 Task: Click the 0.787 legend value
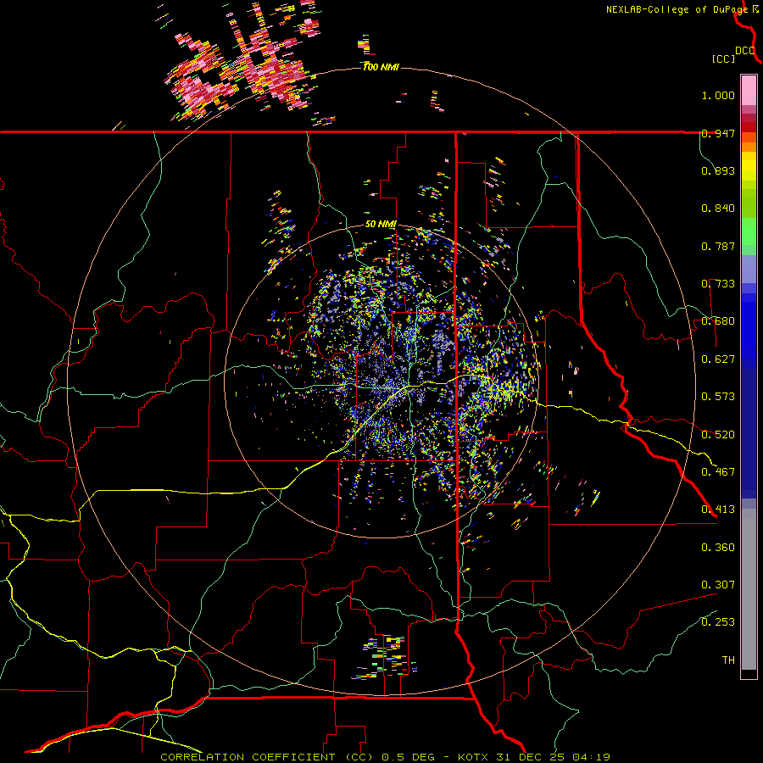pyautogui.click(x=718, y=246)
